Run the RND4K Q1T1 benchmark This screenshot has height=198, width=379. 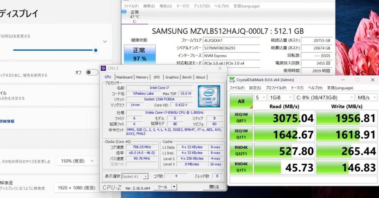click(241, 167)
